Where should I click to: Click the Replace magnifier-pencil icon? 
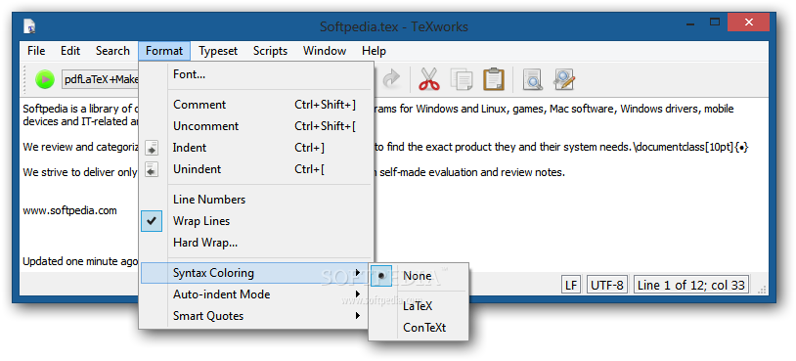[x=563, y=79]
